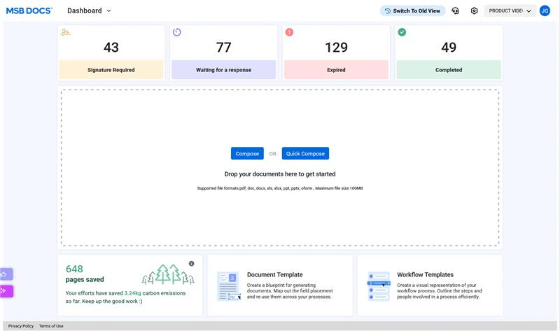Click the document drop zone text
This screenshot has height=331, width=560.
280,174
